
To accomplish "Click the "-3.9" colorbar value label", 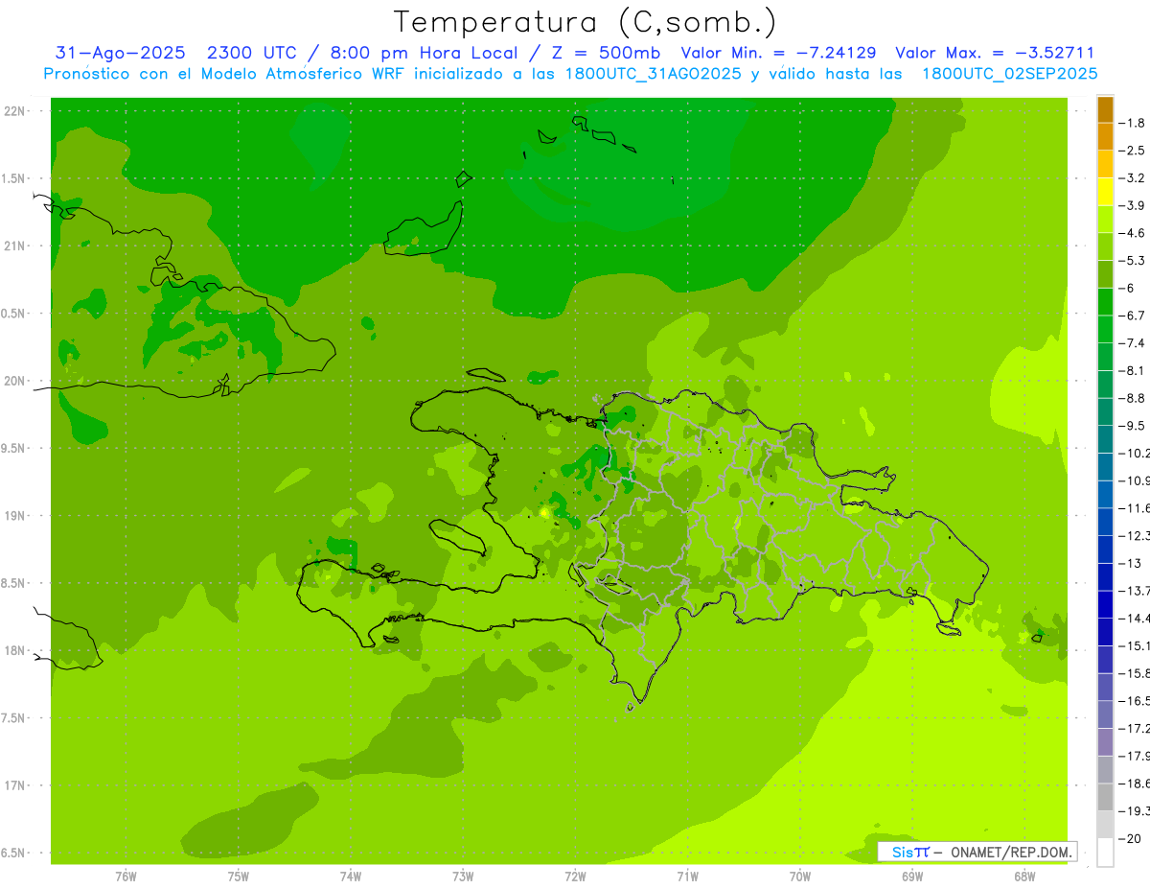I will click(x=1132, y=205).
